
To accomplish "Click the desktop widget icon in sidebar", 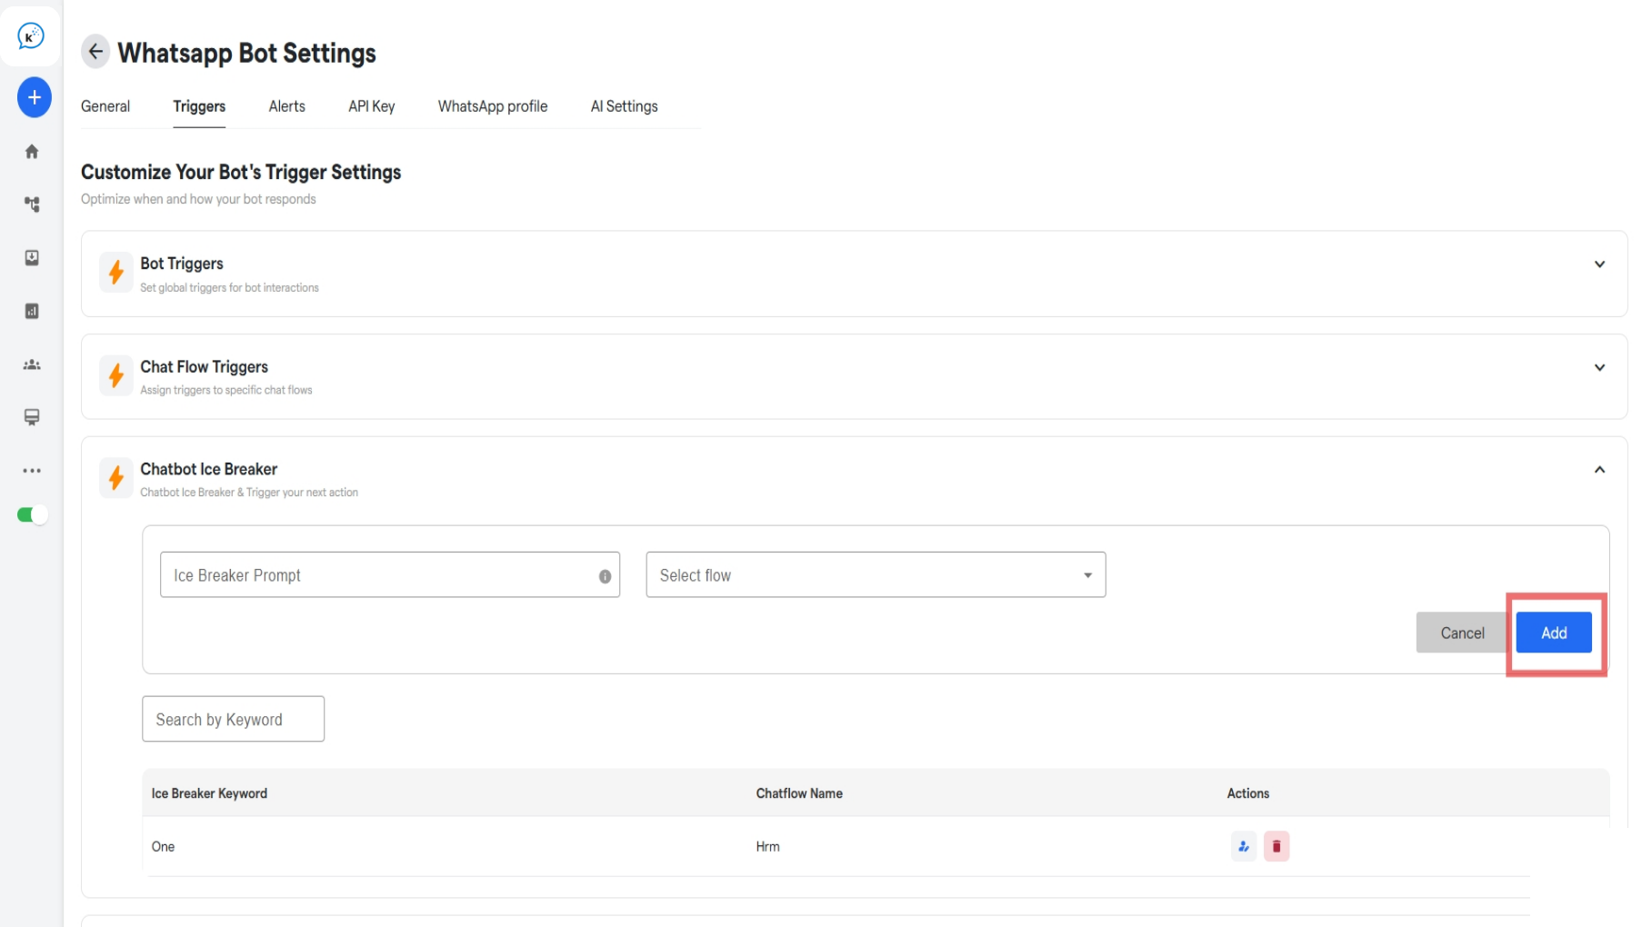I will [32, 417].
